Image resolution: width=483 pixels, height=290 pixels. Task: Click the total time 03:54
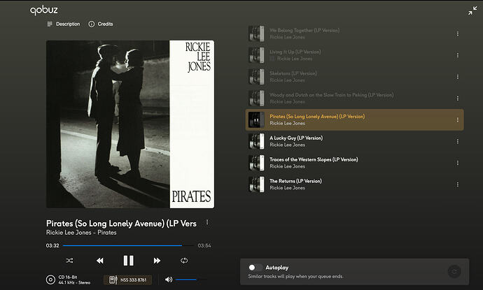pyautogui.click(x=204, y=245)
